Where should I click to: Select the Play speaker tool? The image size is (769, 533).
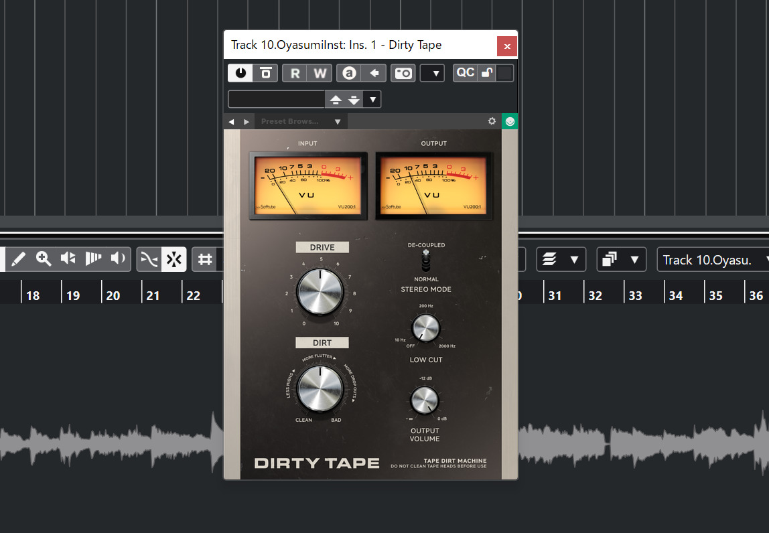pos(118,259)
